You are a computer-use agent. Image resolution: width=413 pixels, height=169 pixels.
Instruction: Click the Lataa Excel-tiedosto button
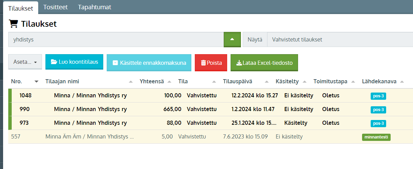264,63
